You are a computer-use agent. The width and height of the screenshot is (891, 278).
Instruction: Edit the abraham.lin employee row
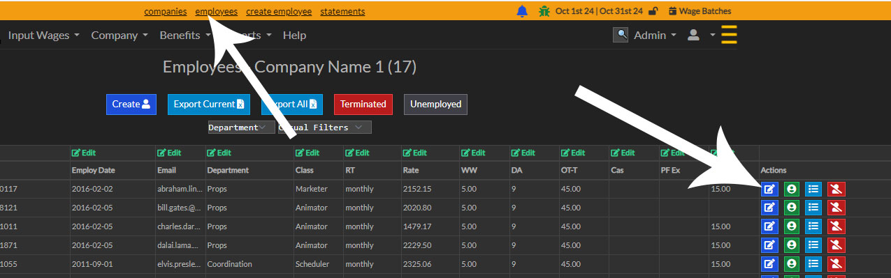769,189
